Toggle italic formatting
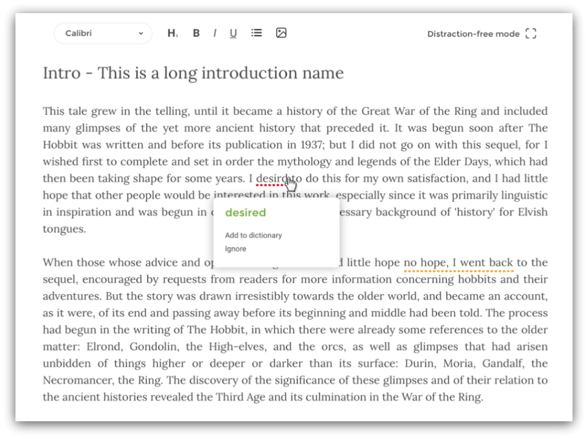588x439 pixels. tap(215, 33)
